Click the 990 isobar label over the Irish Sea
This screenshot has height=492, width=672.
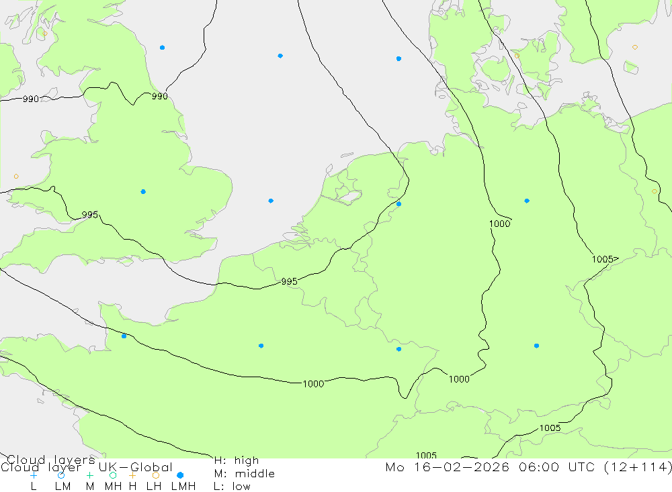[31, 99]
